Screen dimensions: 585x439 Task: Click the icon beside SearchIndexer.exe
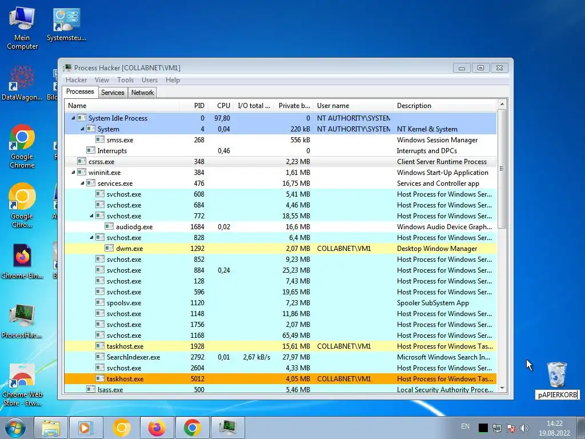99,357
